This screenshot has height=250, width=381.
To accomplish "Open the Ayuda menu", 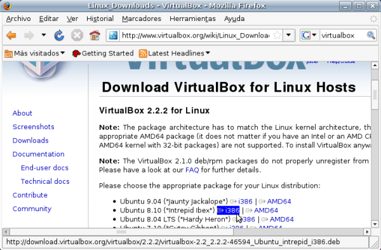I will click(x=234, y=18).
